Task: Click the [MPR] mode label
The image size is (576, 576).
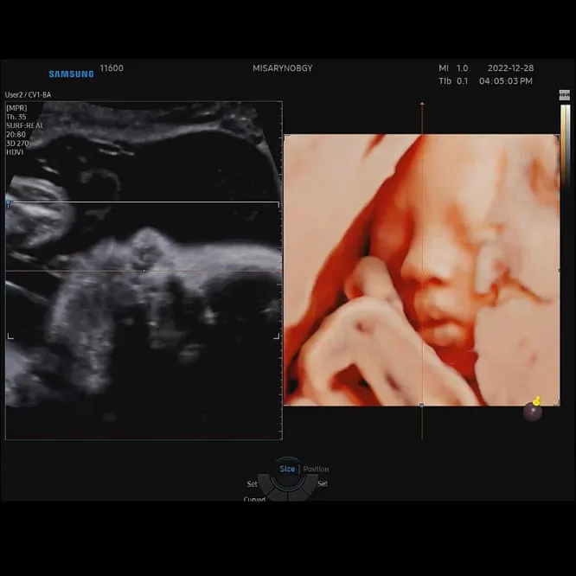Action: 16,108
